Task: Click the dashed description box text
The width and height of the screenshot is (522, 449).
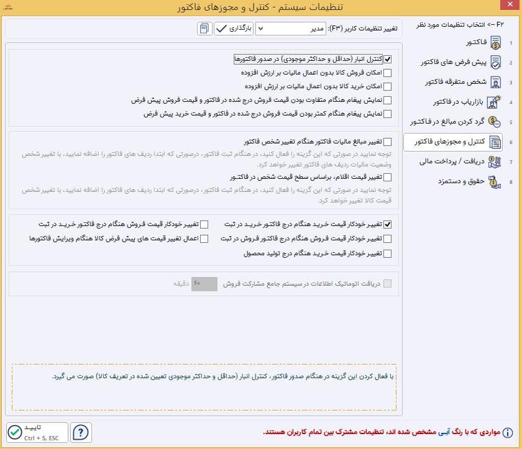Action: click(x=222, y=376)
